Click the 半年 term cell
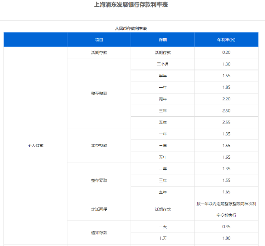This screenshot has width=265, height=246. [163, 76]
